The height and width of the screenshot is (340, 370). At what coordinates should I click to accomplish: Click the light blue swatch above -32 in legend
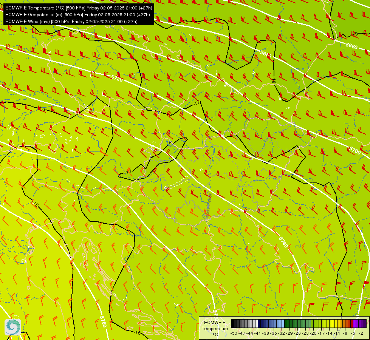tap(283, 323)
